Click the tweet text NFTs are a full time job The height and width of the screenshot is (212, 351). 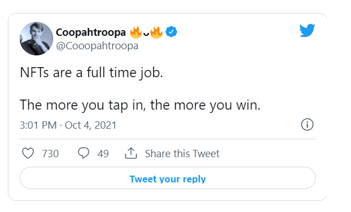coord(91,73)
